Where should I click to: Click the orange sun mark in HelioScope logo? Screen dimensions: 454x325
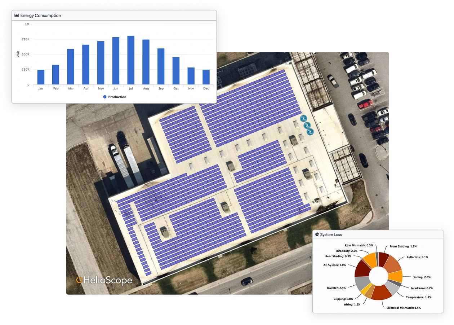tap(79, 280)
